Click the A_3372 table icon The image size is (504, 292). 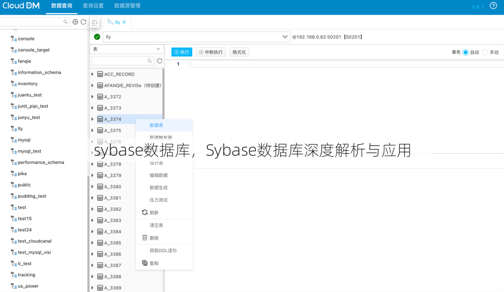100,97
